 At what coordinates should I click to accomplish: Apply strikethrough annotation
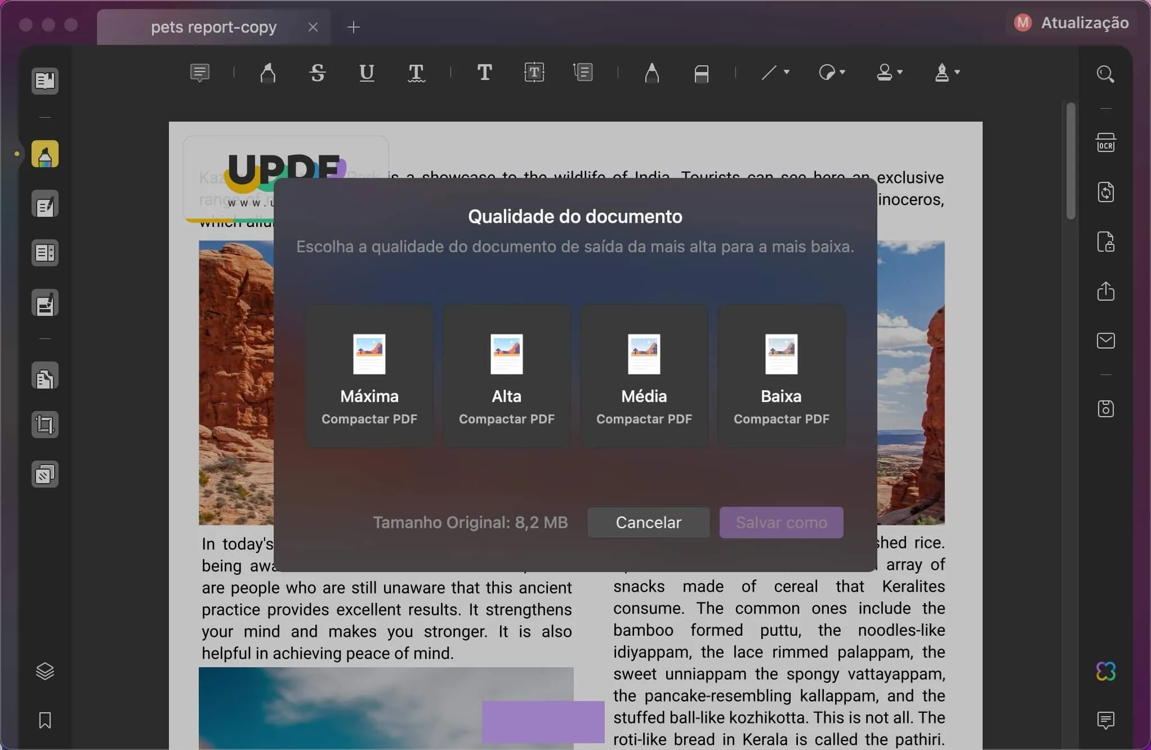[x=317, y=73]
